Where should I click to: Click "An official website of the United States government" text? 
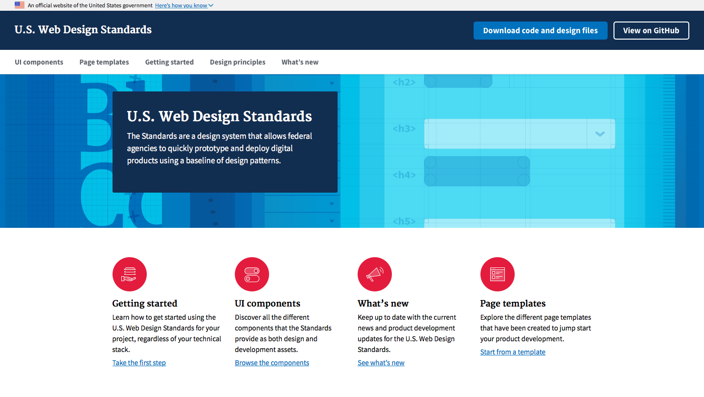90,5
